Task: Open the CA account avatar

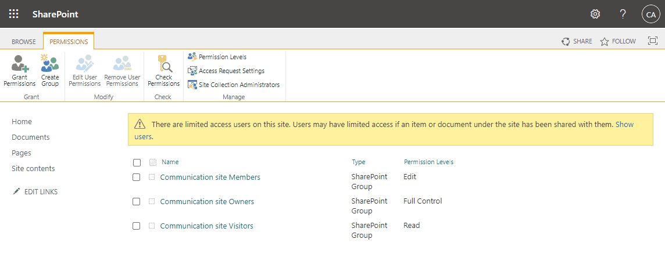Action: [650, 14]
